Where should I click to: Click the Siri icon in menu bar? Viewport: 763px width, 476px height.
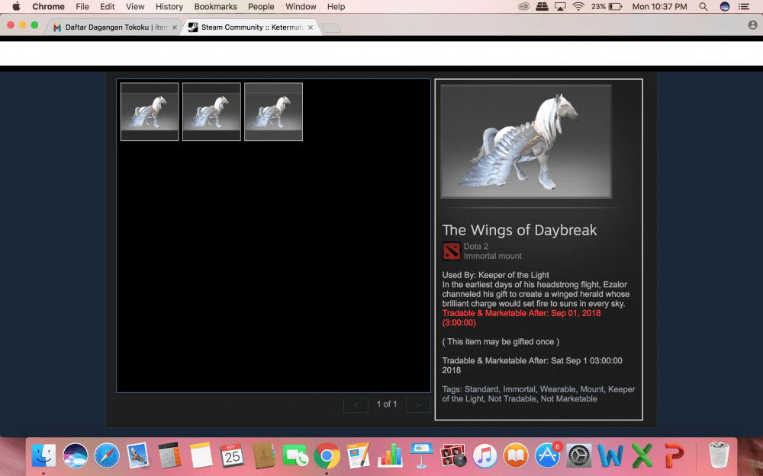724,7
